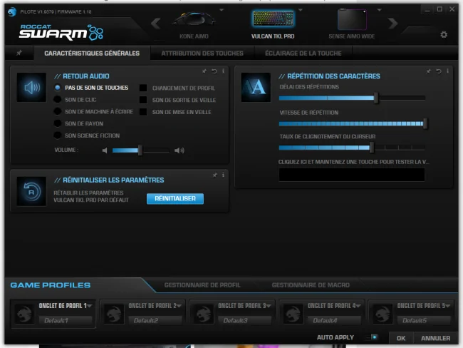Image resolution: width=463 pixels, height=348 pixels.
Task: Show info for Réinitialiser les Paramètres panel
Action: coord(223,175)
